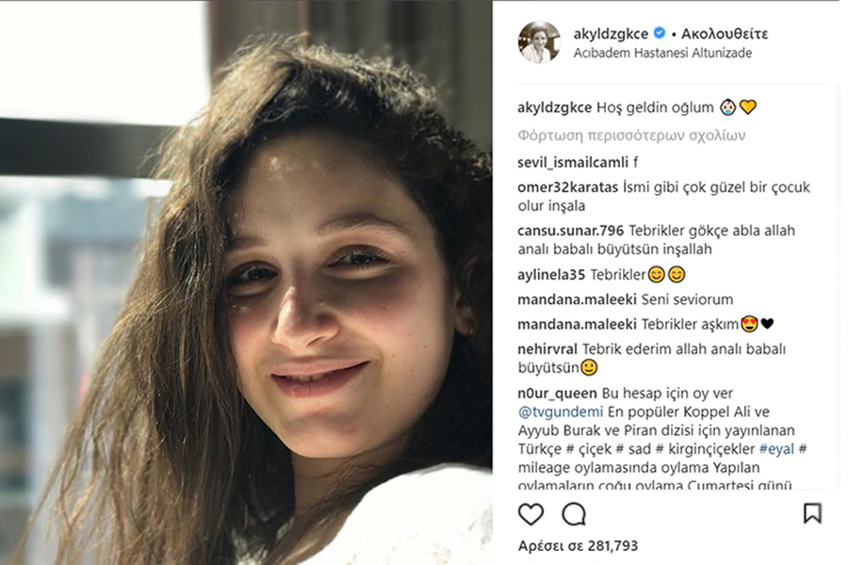
Task: Open aylinela35 commenter profile
Action: pyautogui.click(x=551, y=275)
